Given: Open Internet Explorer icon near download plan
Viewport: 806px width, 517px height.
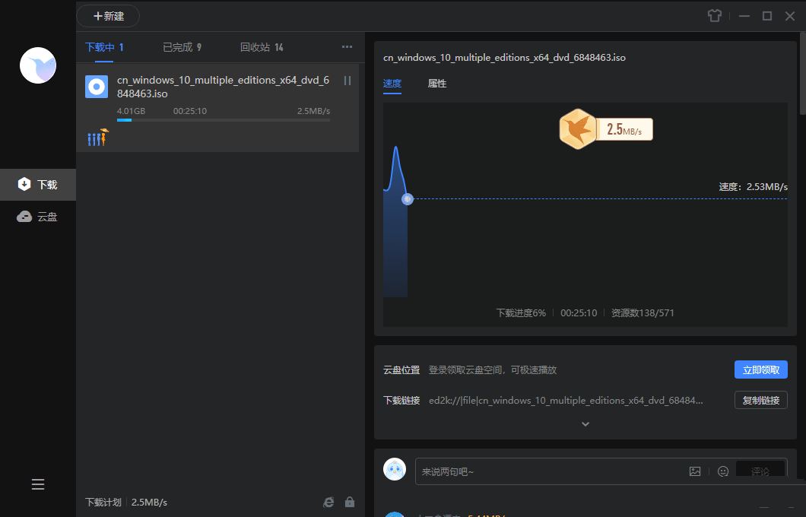Looking at the screenshot, I should tap(328, 502).
